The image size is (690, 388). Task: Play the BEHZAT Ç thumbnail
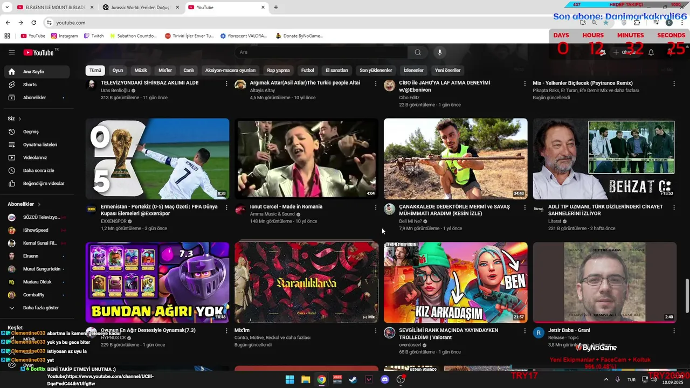point(605,159)
